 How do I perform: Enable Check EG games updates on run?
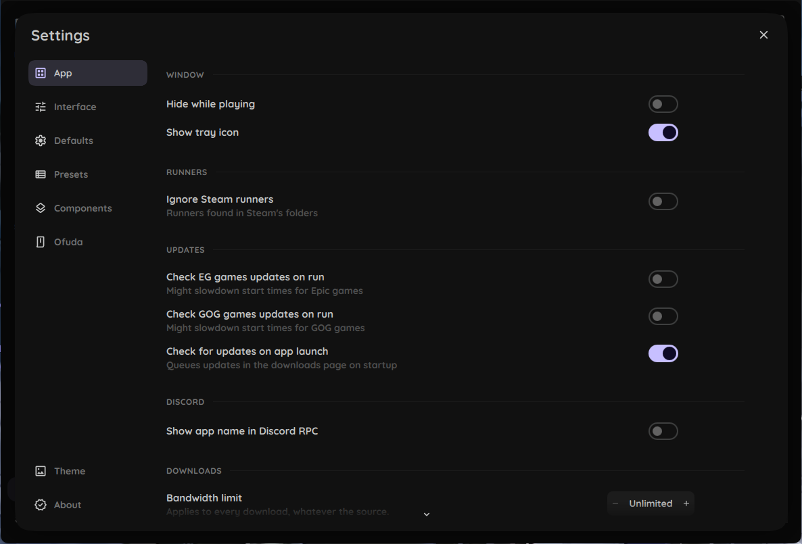(x=663, y=279)
